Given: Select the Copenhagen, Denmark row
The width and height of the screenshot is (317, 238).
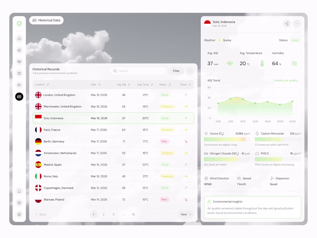Looking at the screenshot, I should click(x=113, y=188).
